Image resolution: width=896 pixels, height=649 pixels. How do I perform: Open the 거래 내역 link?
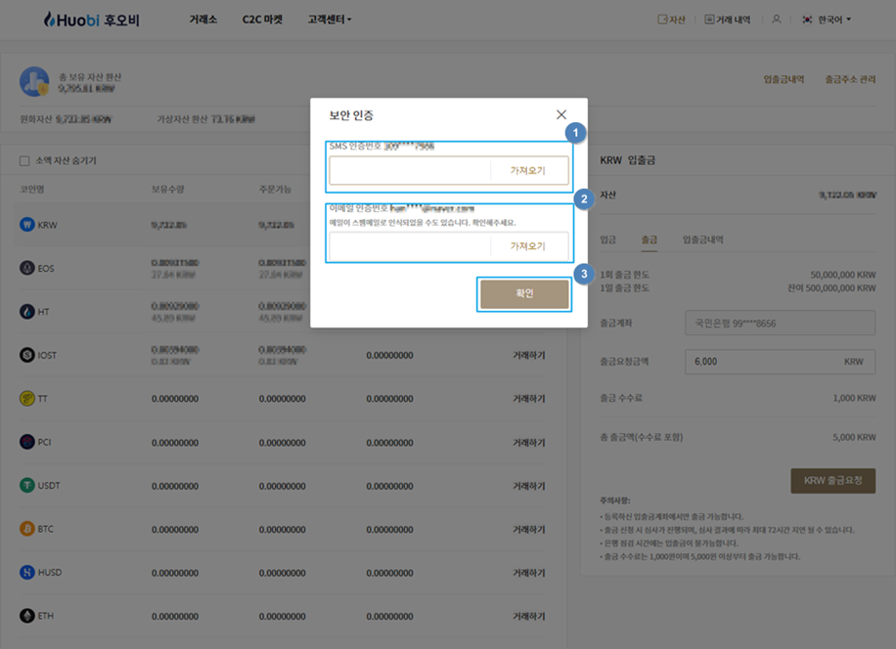(x=728, y=20)
